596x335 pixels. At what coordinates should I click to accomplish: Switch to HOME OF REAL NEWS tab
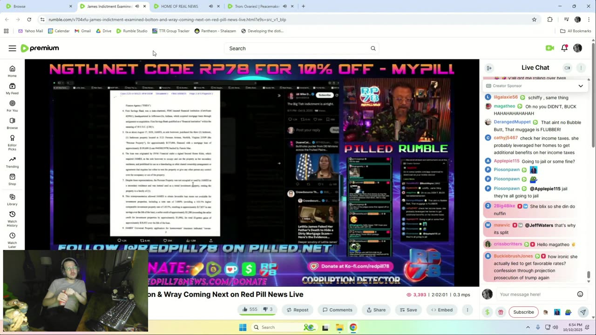point(179,7)
